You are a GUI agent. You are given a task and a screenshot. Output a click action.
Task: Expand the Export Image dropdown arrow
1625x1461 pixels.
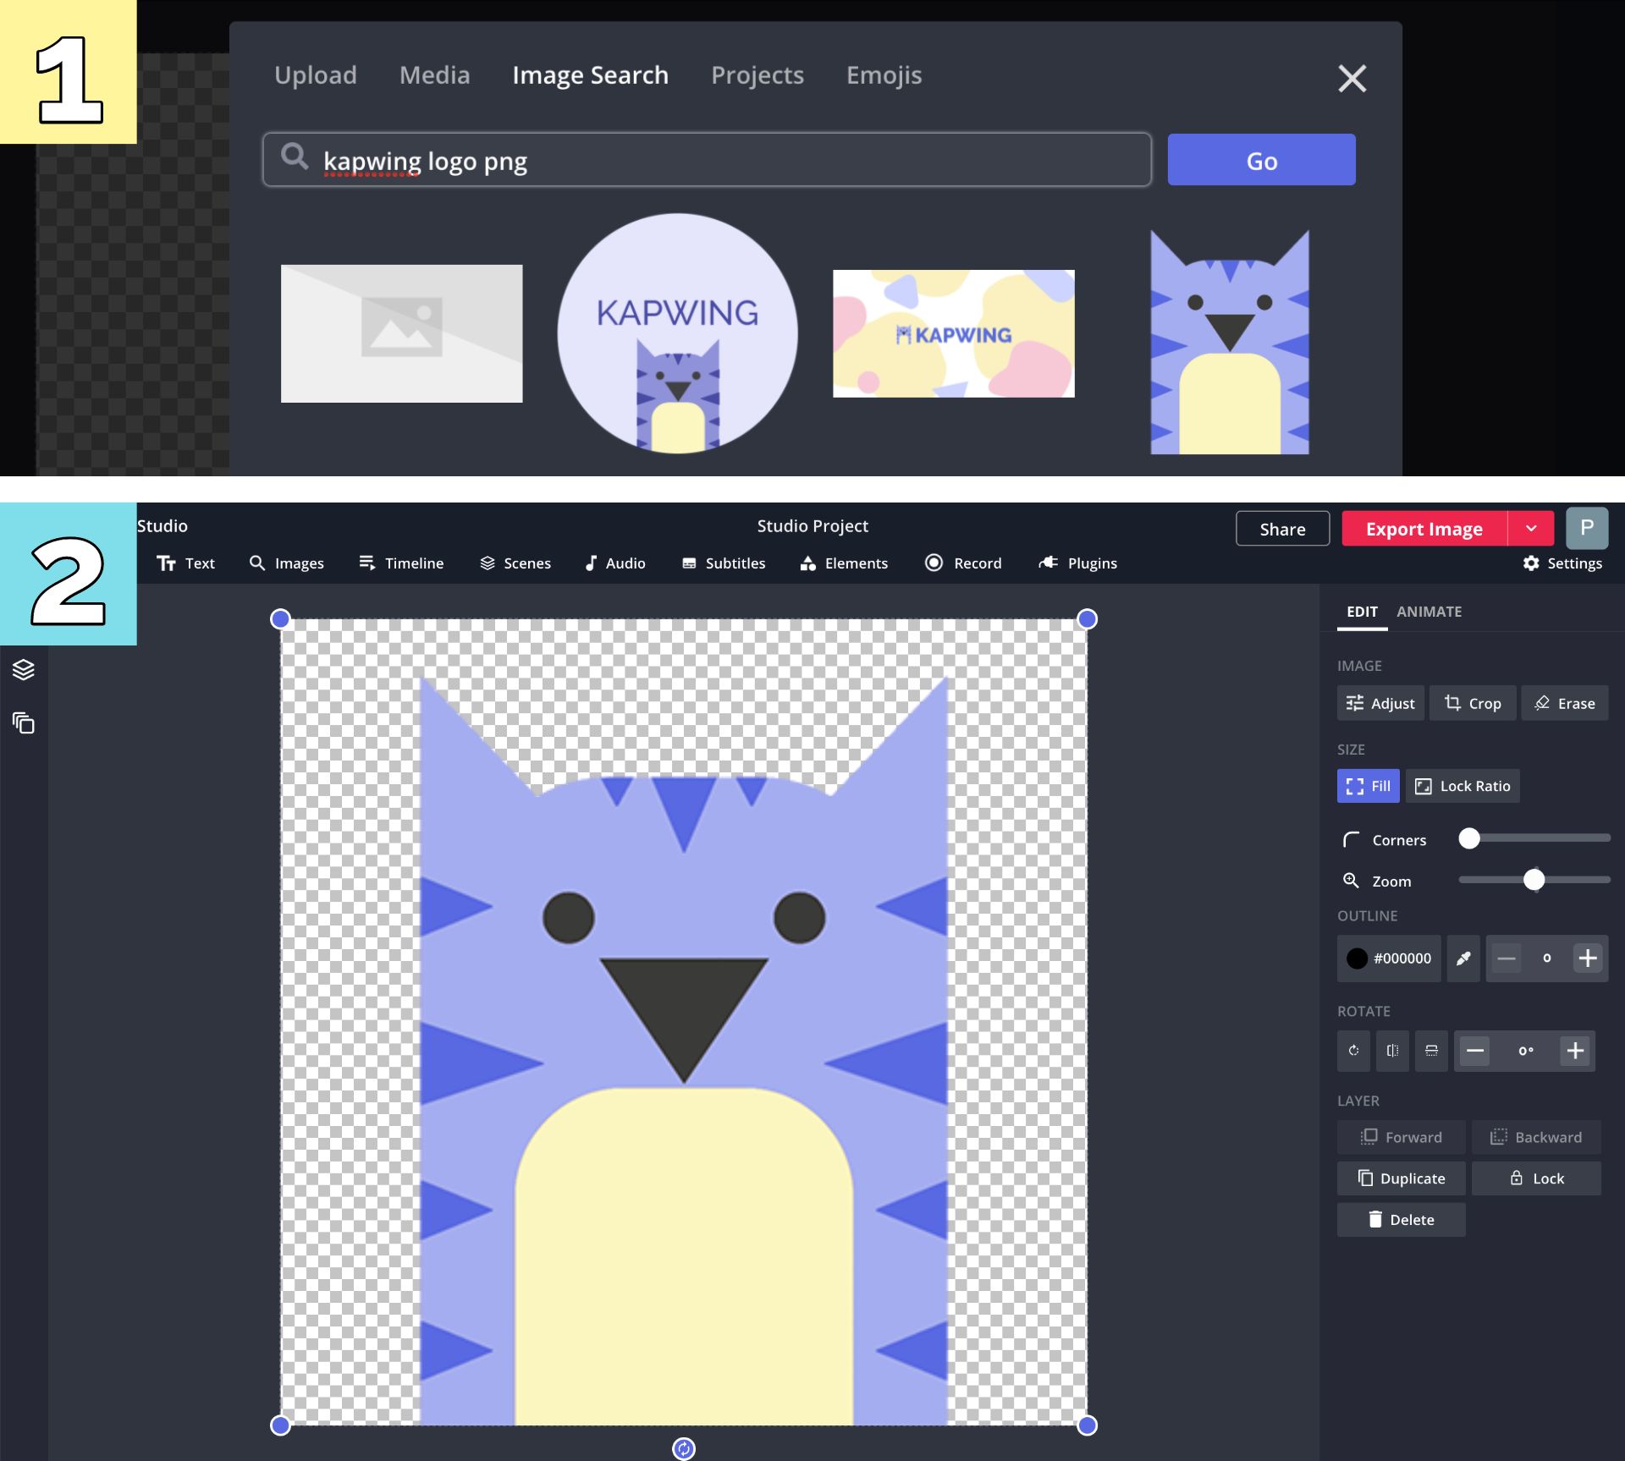[x=1531, y=529]
